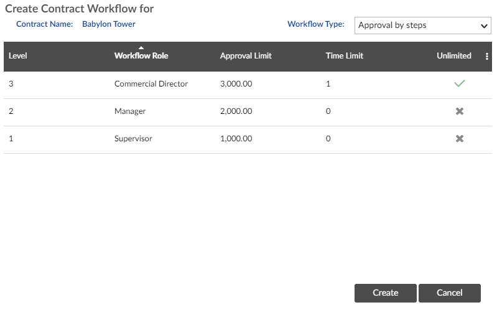
Task: Click the Contract Name label
Action: (45, 24)
